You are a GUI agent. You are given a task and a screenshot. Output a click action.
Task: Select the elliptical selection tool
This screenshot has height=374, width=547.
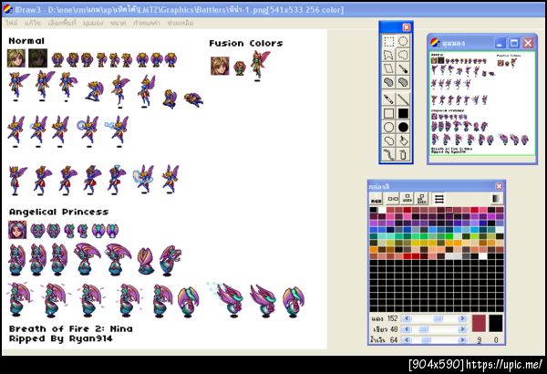click(x=403, y=41)
